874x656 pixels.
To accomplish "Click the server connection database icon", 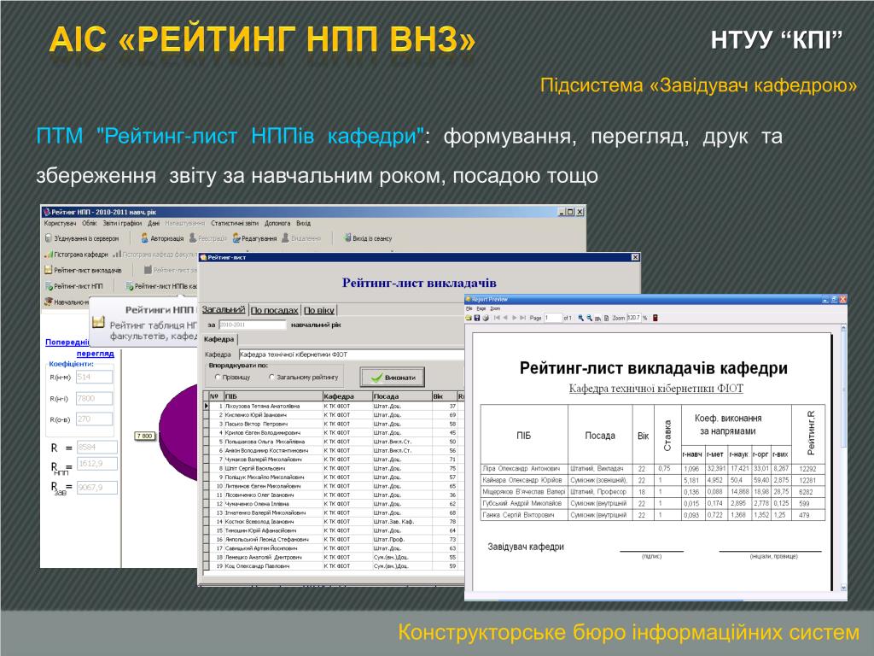I will (48, 238).
